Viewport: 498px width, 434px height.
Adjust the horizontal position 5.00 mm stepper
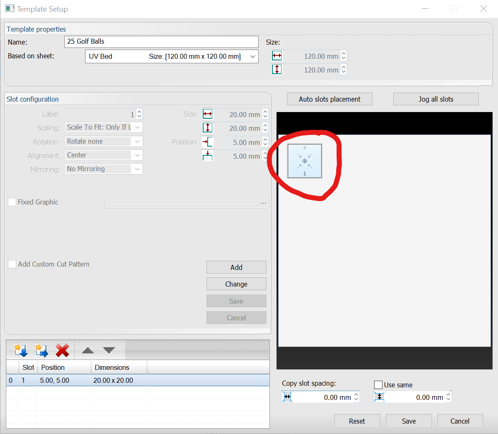click(x=266, y=142)
